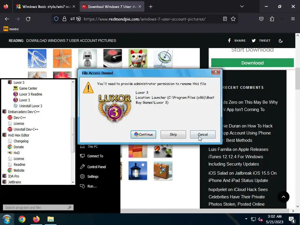Select the lighthouse account picture
Image resolution: width=300 pixels, height=225 pixels.
tap(138, 171)
